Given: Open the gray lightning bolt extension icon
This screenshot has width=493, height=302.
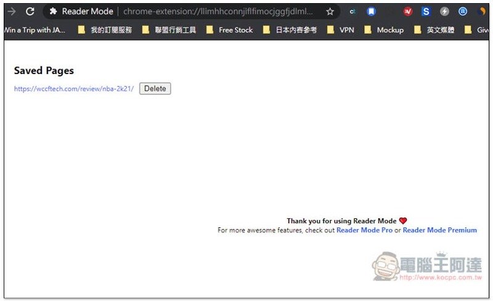Looking at the screenshot, I should (444, 12).
